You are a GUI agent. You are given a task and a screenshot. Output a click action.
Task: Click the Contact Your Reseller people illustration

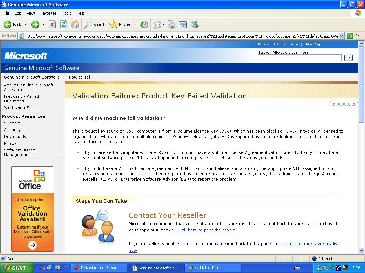point(98,227)
